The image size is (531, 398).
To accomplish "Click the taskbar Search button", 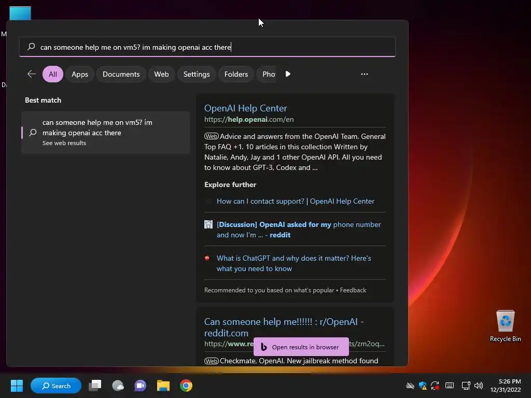I will tap(56, 386).
